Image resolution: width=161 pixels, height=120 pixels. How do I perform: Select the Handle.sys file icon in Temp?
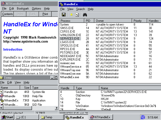click(2, 92)
